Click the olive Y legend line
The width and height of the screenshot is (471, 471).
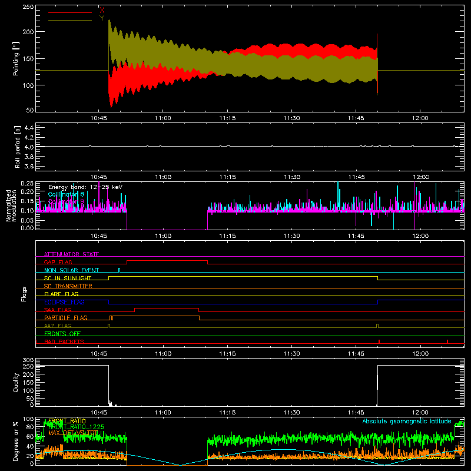click(70, 20)
